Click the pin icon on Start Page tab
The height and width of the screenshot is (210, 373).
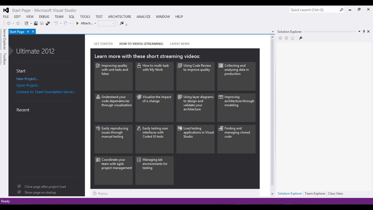pyautogui.click(x=28, y=32)
